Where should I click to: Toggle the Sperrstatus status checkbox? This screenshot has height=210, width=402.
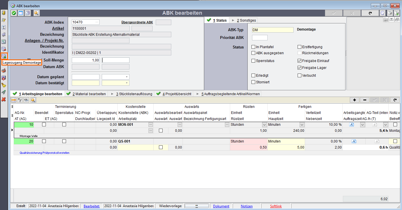coord(253,61)
